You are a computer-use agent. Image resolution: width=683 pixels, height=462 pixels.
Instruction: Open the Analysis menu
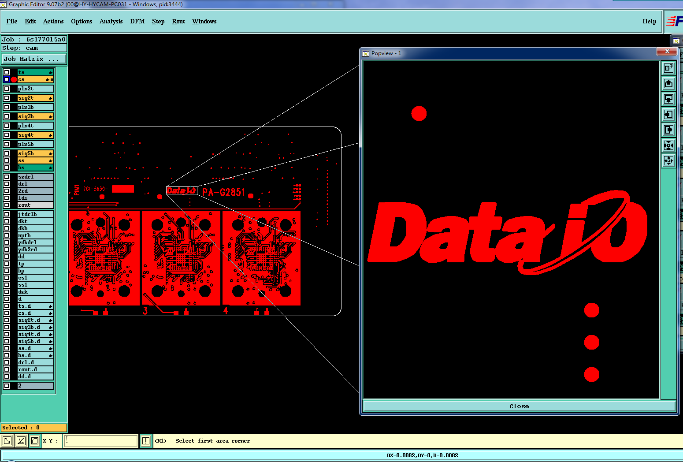[x=111, y=21]
